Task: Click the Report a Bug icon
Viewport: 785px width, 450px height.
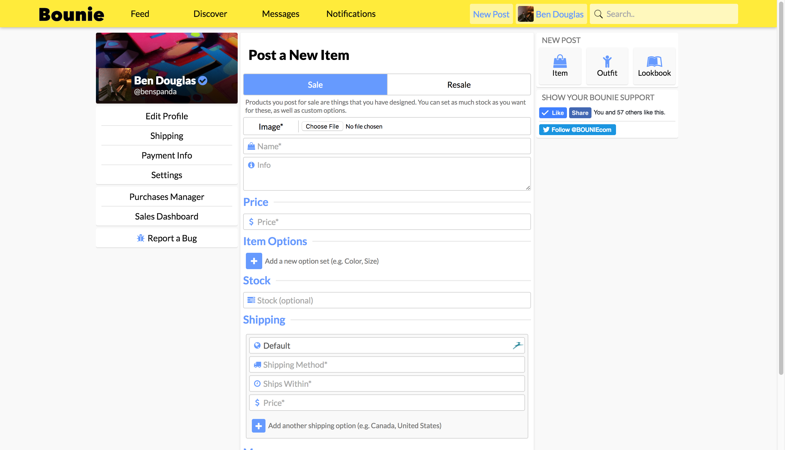Action: (x=141, y=238)
